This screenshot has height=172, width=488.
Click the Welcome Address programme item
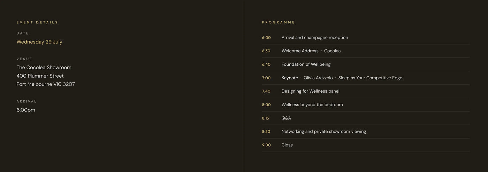[300, 51]
